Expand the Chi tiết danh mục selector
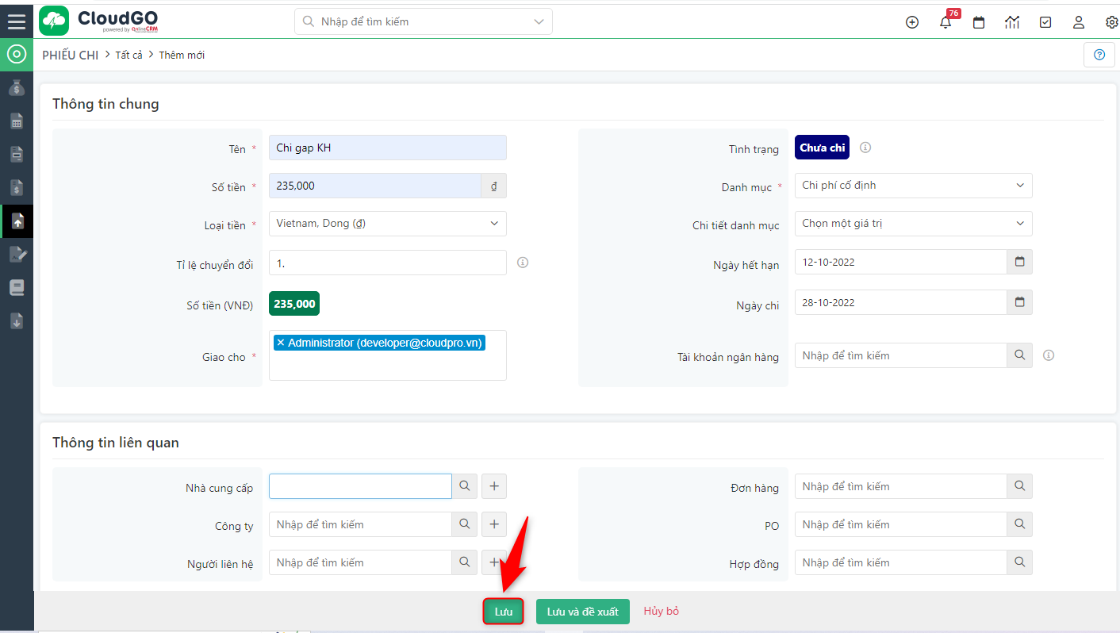This screenshot has height=633, width=1120. [912, 224]
